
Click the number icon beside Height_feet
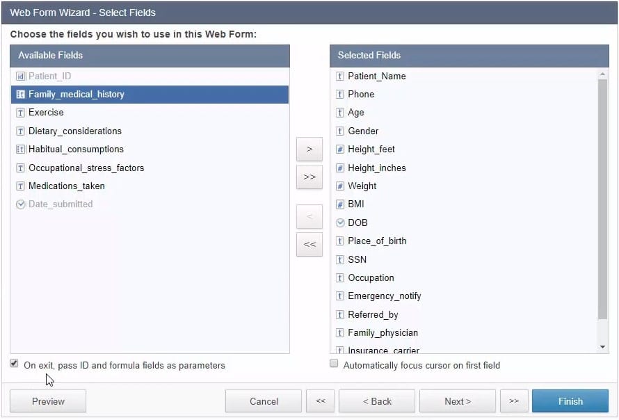coord(340,150)
